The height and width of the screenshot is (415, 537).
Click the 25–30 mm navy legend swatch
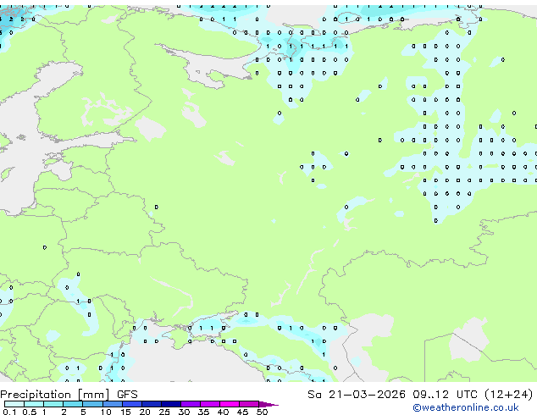point(171,404)
